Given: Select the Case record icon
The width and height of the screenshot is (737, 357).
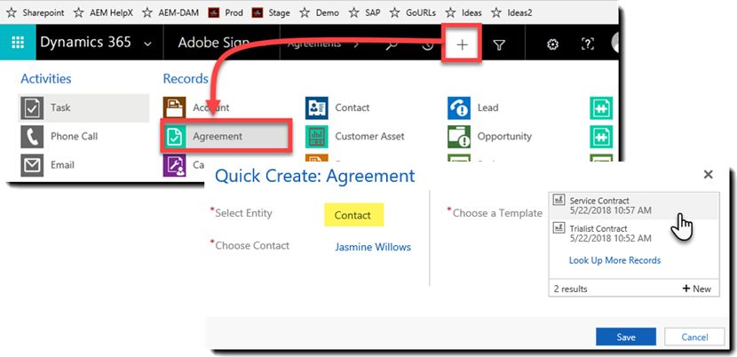Looking at the screenshot, I should 174,165.
